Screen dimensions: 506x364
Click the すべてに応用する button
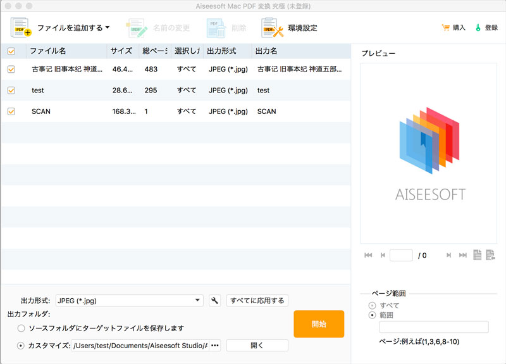tap(257, 301)
